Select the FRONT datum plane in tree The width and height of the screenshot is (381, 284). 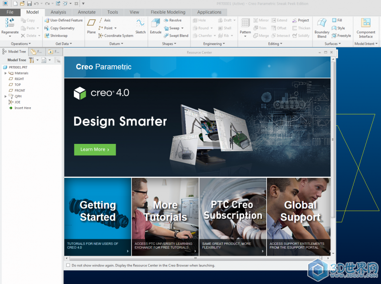coord(17,91)
